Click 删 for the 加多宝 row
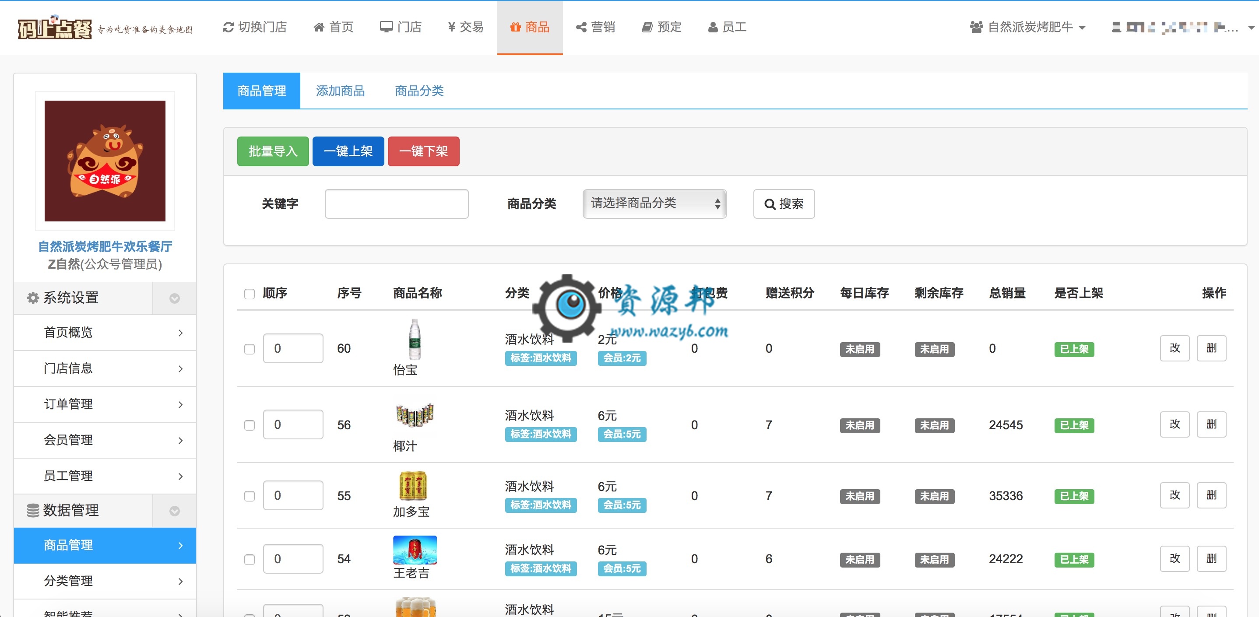1259x617 pixels. pos(1211,495)
